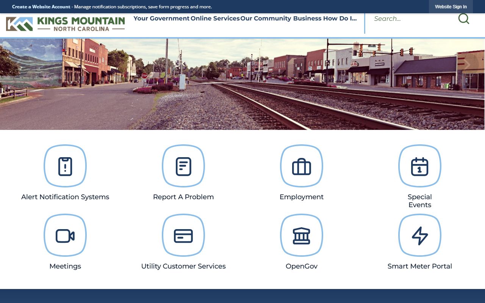The height and width of the screenshot is (303, 485).
Task: Select the Smart Meter Portal lightning icon
Action: tap(420, 235)
